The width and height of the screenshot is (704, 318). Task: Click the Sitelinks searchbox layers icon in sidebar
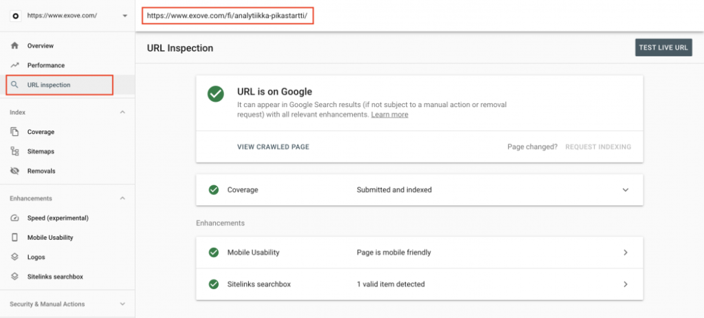pyautogui.click(x=15, y=277)
